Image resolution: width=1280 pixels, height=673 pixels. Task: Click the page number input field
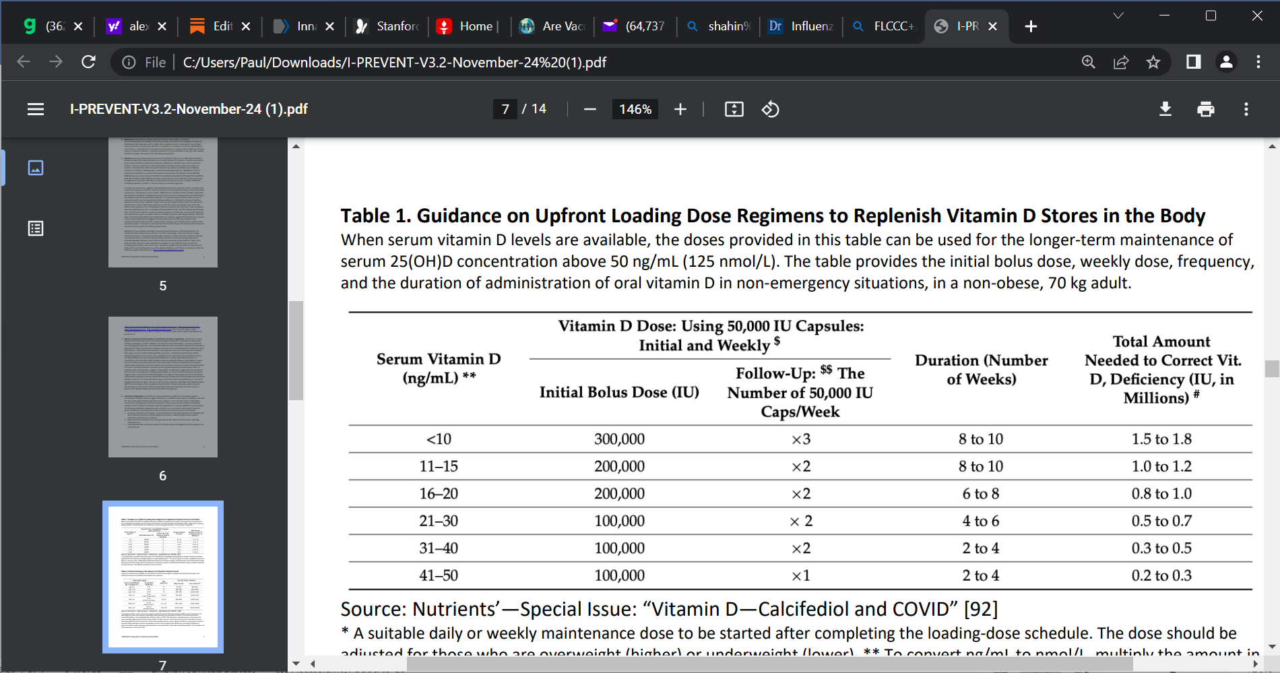[x=505, y=109]
